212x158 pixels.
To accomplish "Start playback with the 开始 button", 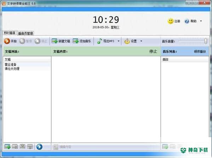I will (10, 41).
